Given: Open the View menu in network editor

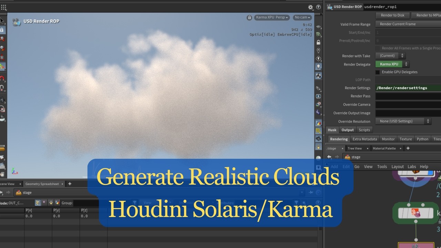Looking at the screenshot, I should tap(368, 167).
